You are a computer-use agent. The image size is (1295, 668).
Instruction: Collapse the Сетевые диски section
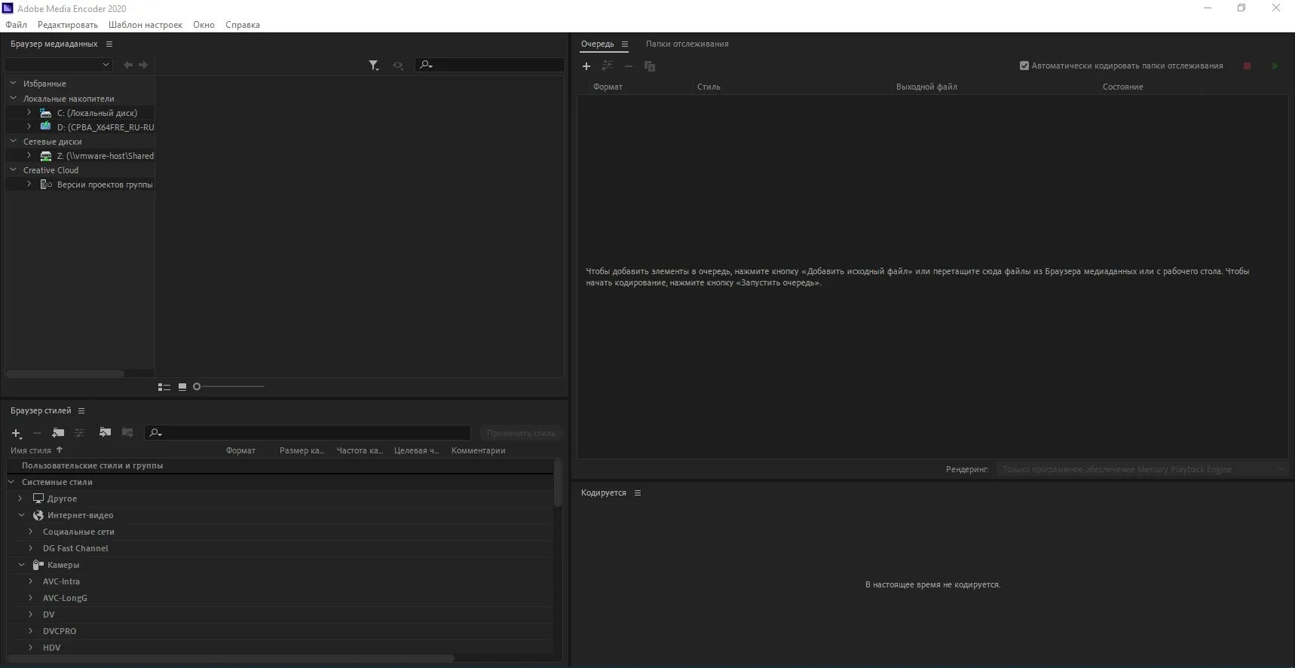pos(13,141)
